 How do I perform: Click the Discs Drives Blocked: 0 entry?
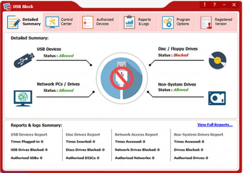[85, 150]
